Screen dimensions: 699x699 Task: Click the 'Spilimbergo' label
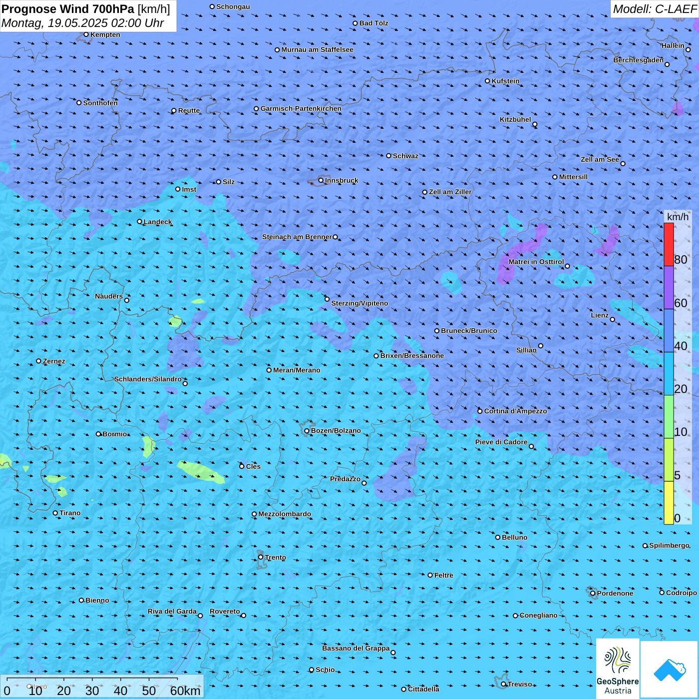pyautogui.click(x=669, y=545)
